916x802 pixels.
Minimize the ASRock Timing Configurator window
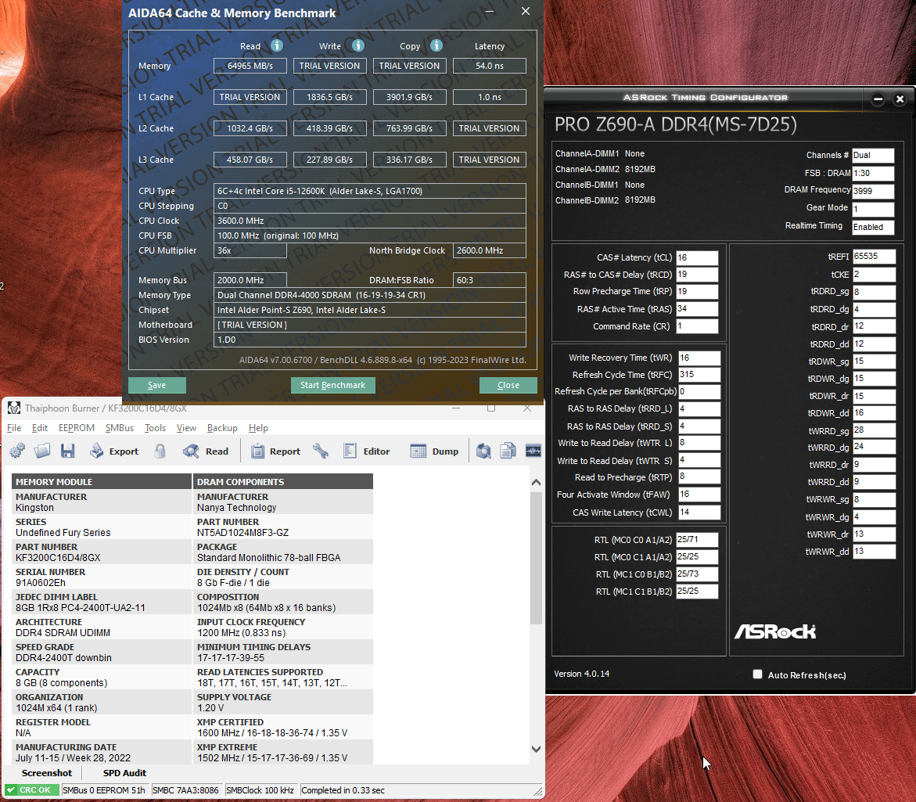point(878,99)
